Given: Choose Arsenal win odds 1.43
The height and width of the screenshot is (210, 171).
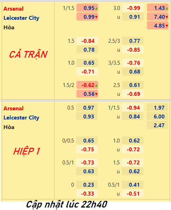Looking at the screenshot, I should 158,8.
